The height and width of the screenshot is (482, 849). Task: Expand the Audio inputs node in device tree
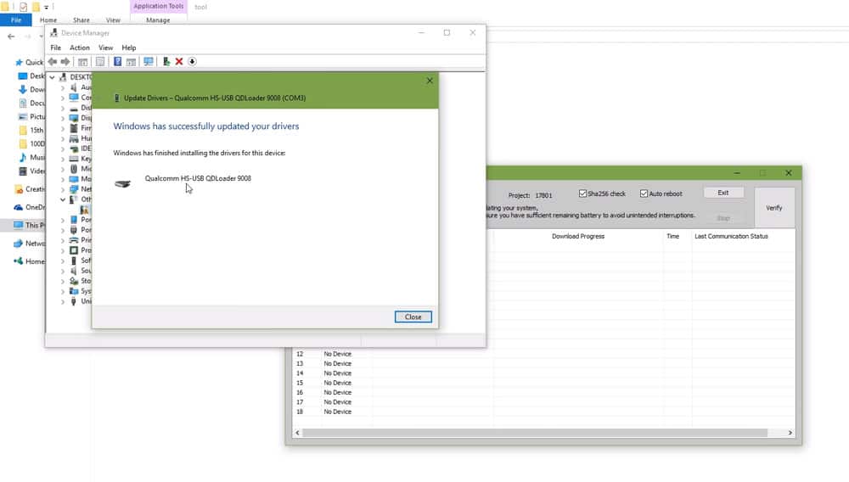63,87
